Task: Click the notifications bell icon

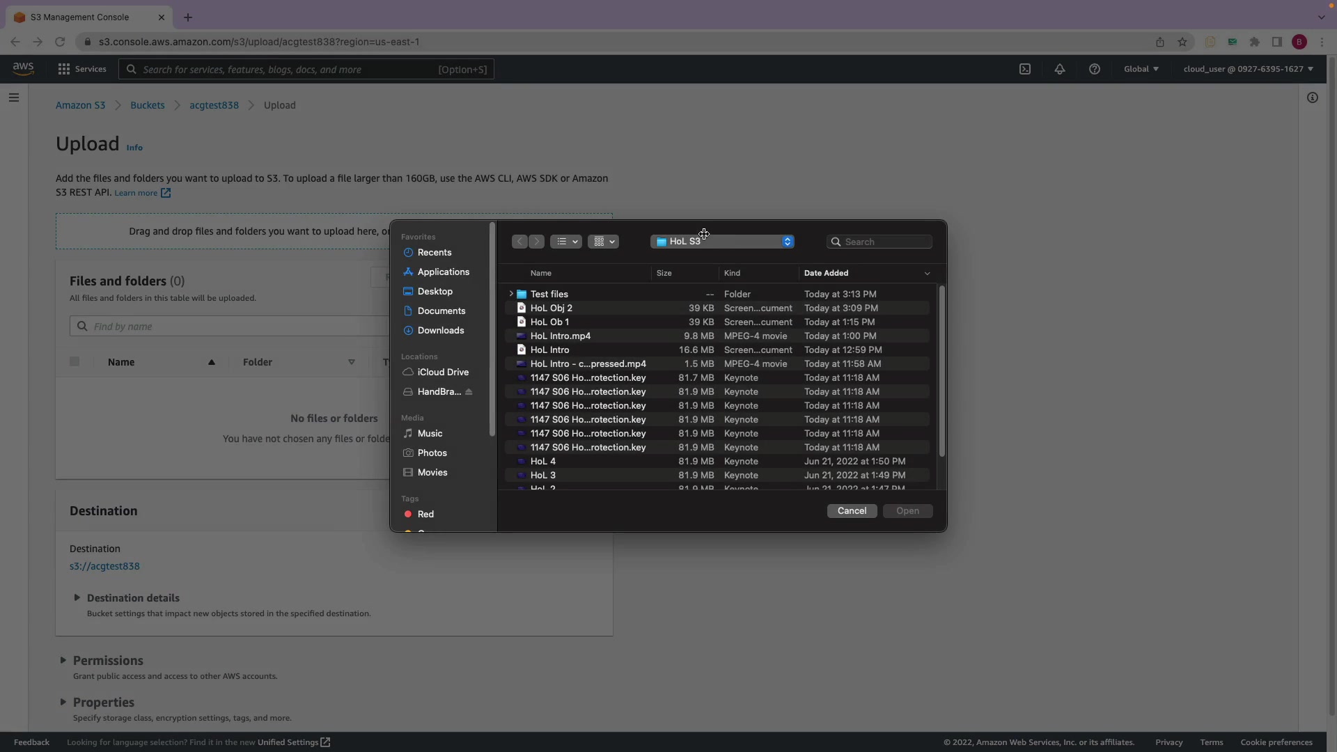Action: (x=1059, y=69)
